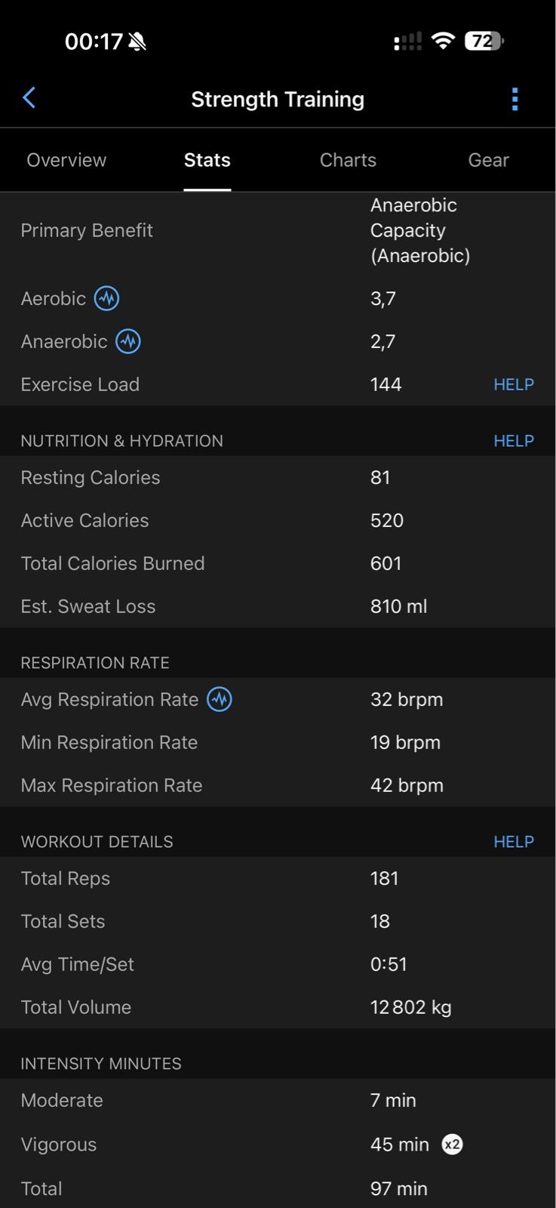Screen dimensions: 556x1208
Task: Tap the silent mode bell icon
Action: click(137, 42)
